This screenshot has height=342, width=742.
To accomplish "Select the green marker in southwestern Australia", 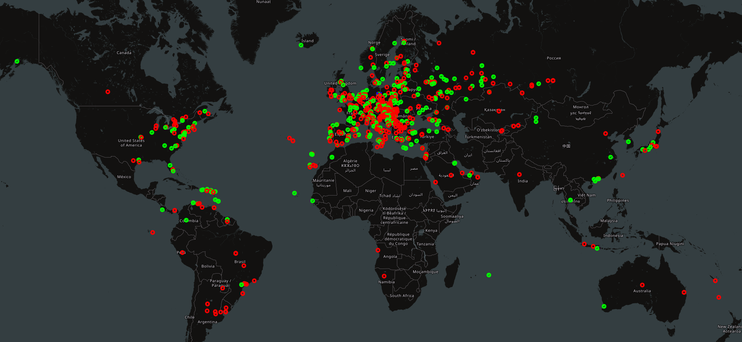I will tap(604, 306).
